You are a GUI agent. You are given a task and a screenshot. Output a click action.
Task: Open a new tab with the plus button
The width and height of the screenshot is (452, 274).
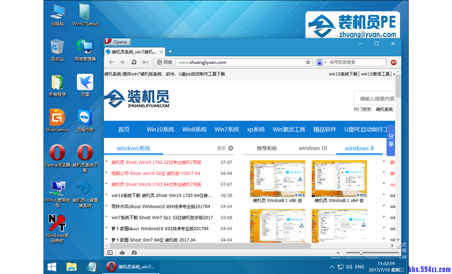tap(170, 52)
